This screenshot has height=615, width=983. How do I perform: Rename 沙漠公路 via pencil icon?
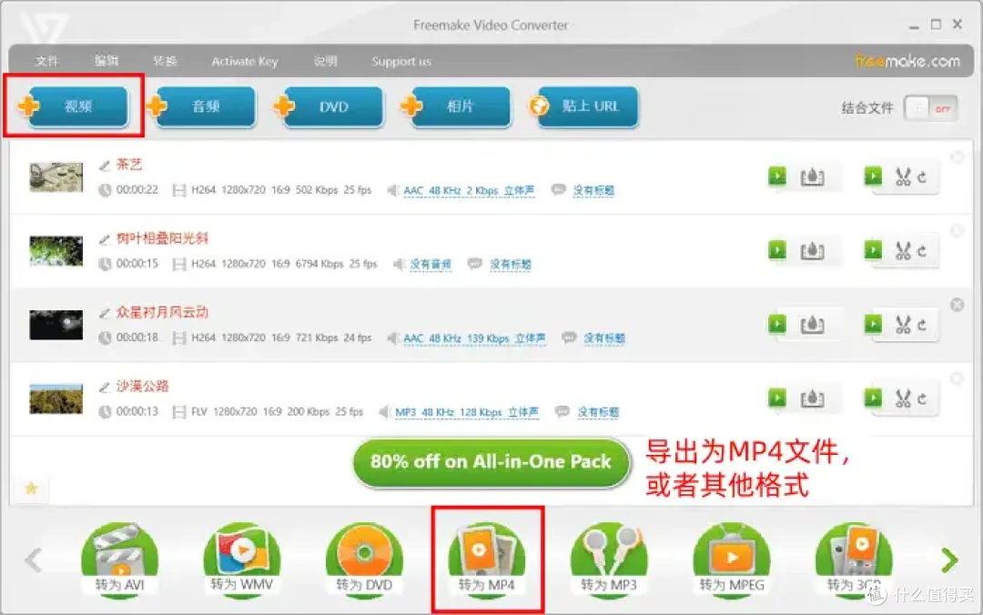105,387
